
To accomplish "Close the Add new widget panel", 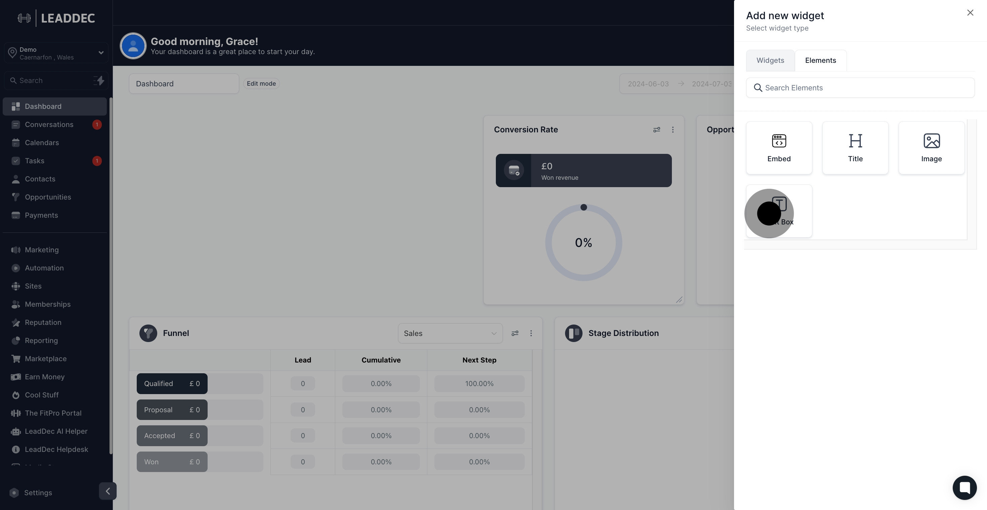I will [x=970, y=13].
